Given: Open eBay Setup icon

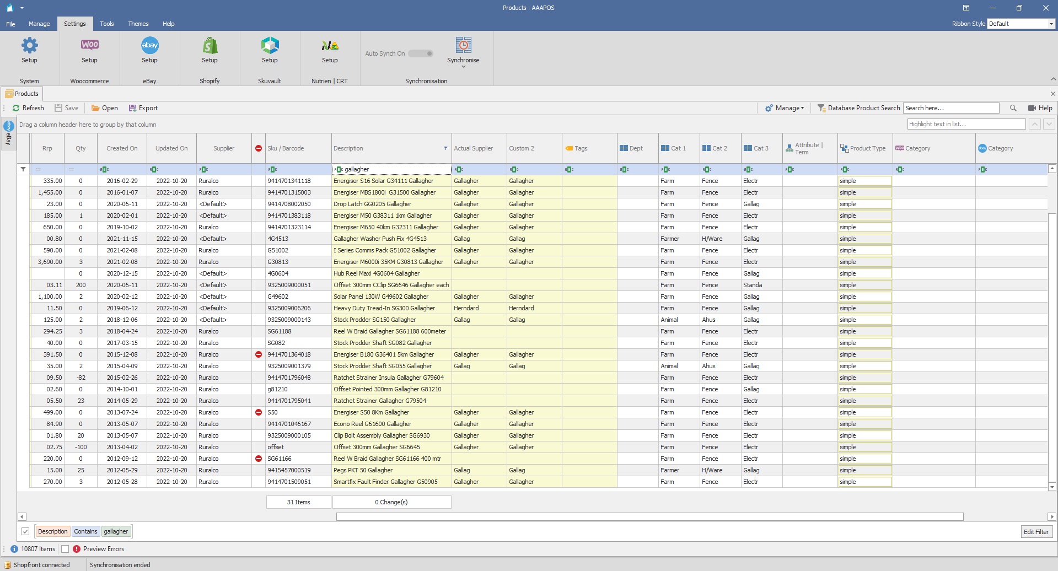Looking at the screenshot, I should coord(149,45).
